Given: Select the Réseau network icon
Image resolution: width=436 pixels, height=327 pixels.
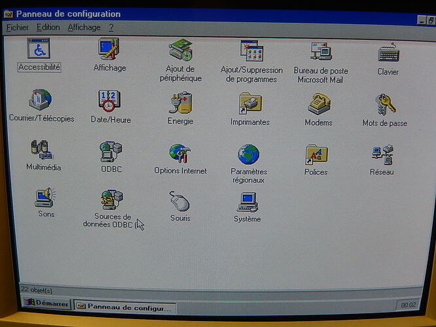Looking at the screenshot, I should tap(382, 155).
